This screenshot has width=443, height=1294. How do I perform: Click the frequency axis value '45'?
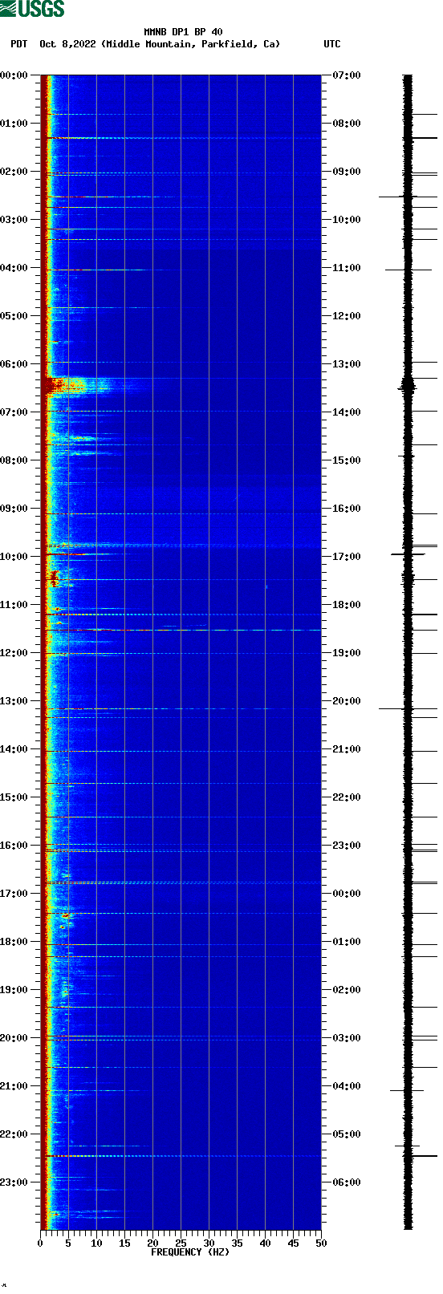click(x=293, y=1243)
